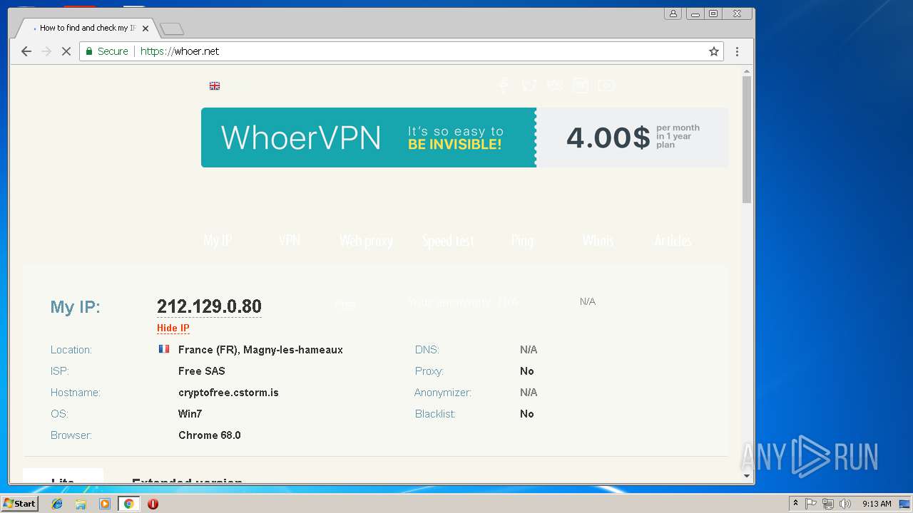
Task: Open Whoer's Instagram page icon
Action: pyautogui.click(x=581, y=85)
